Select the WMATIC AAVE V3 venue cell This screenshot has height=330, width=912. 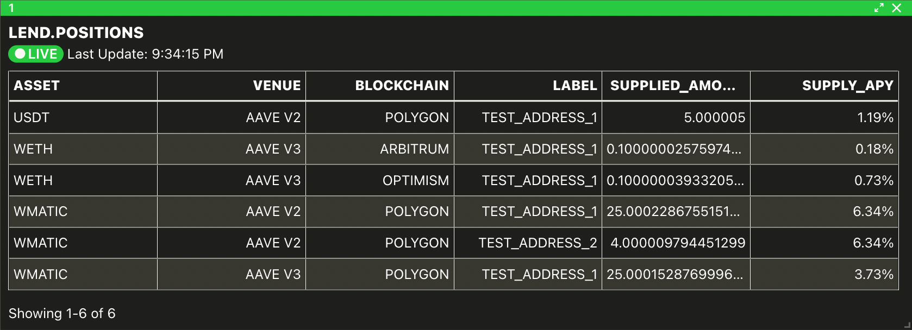click(232, 274)
